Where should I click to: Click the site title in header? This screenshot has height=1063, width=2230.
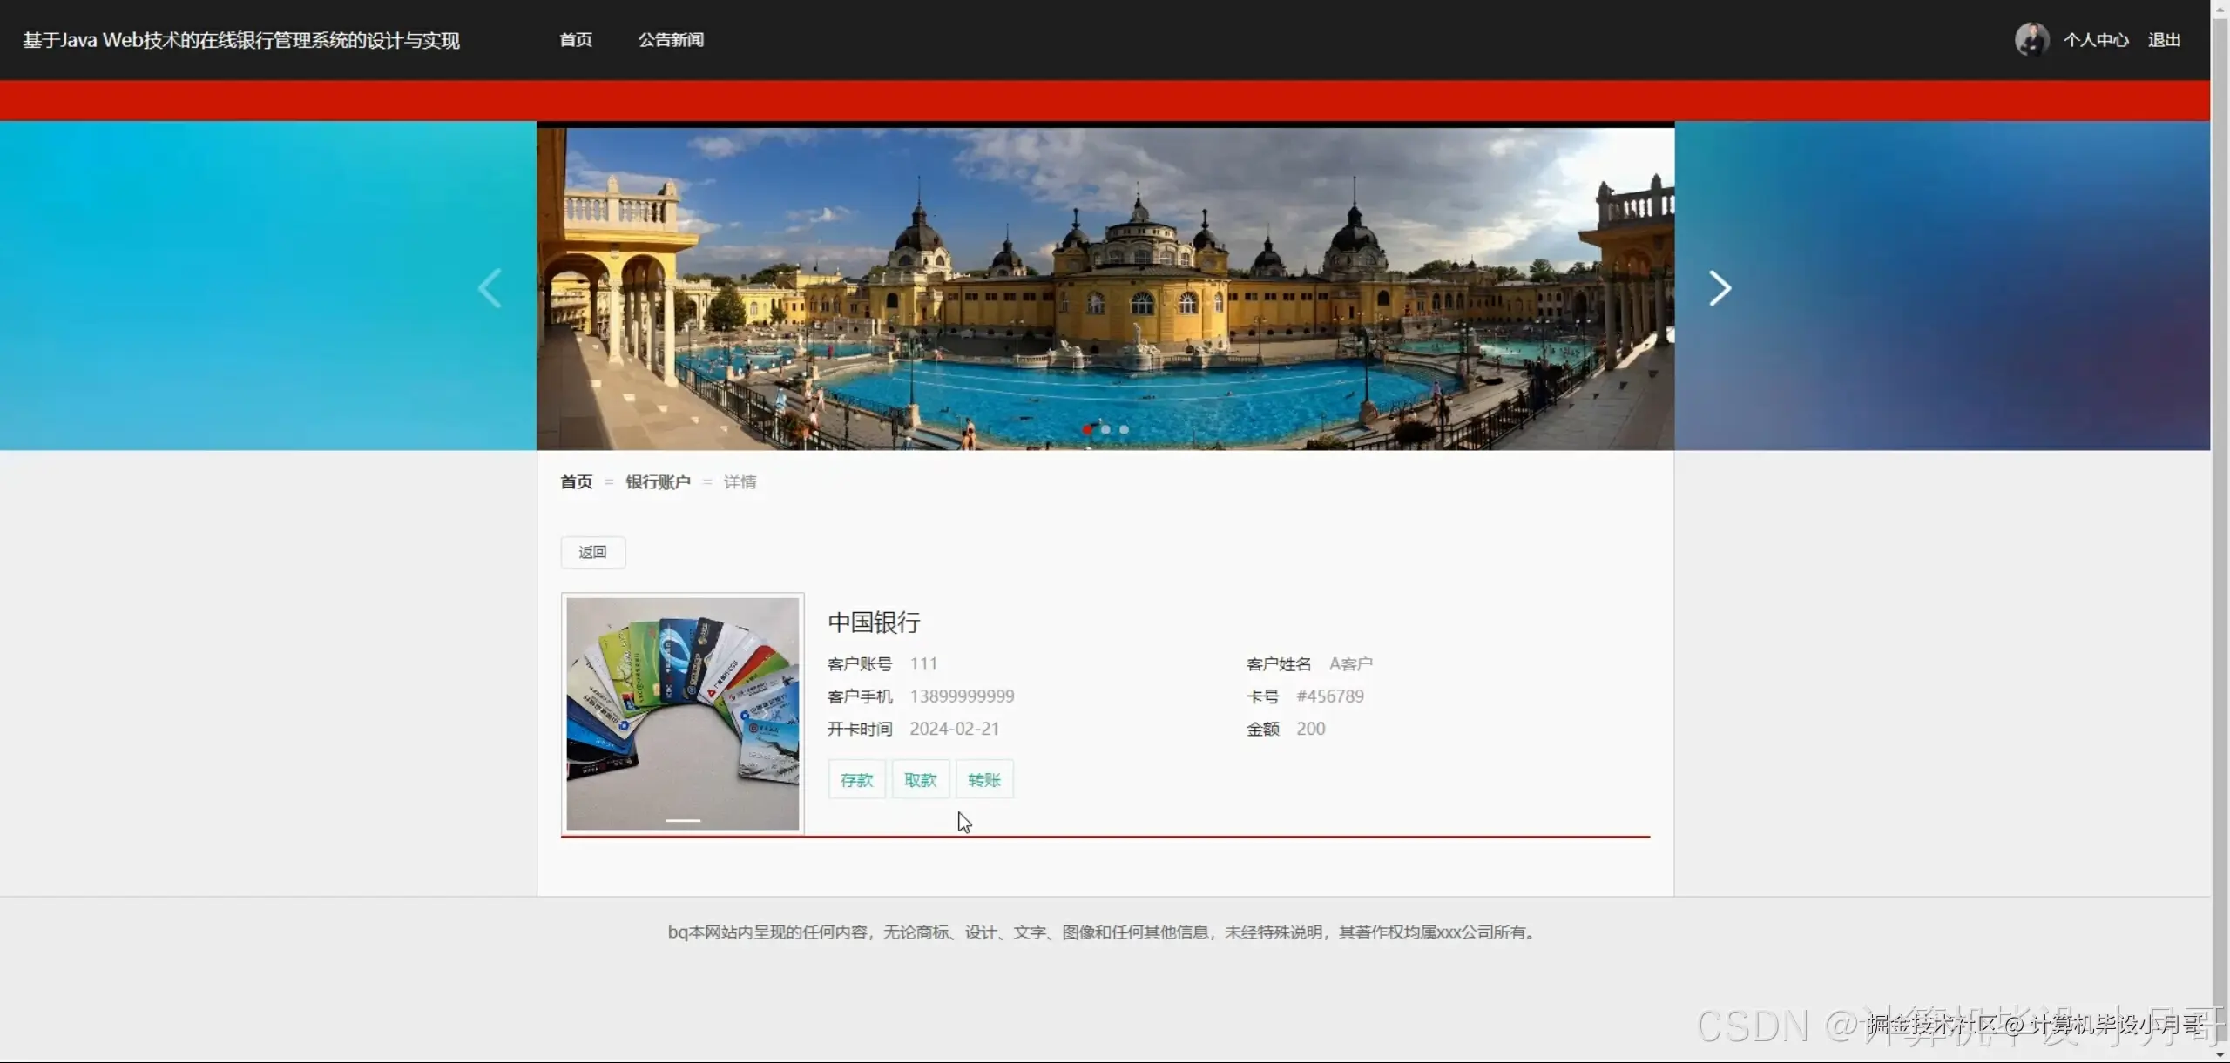tap(240, 40)
